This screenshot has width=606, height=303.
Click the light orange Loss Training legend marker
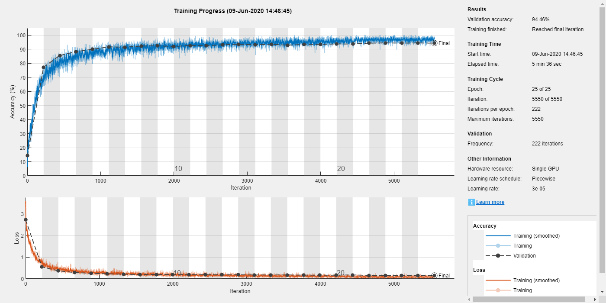pyautogui.click(x=498, y=290)
